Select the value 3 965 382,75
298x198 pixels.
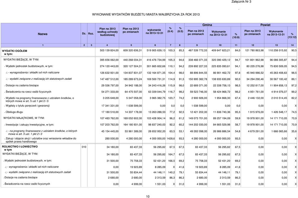click(157, 98)
